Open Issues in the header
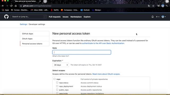 point(66,17)
